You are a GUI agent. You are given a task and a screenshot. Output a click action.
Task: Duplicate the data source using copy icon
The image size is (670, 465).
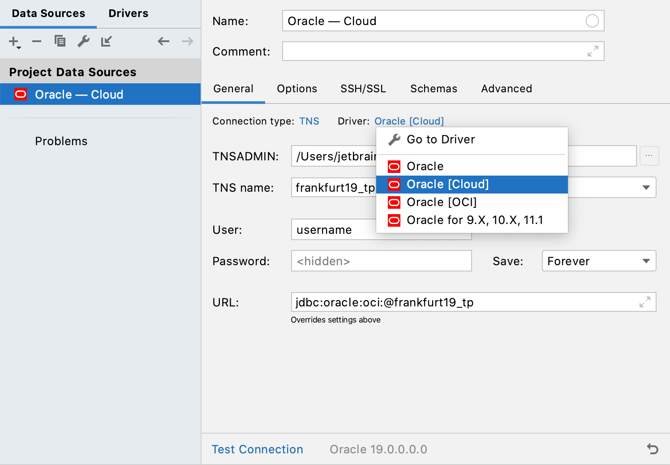coord(60,41)
